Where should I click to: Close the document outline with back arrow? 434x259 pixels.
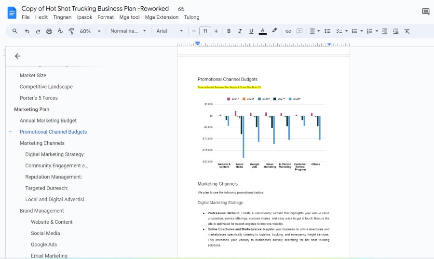(18, 56)
